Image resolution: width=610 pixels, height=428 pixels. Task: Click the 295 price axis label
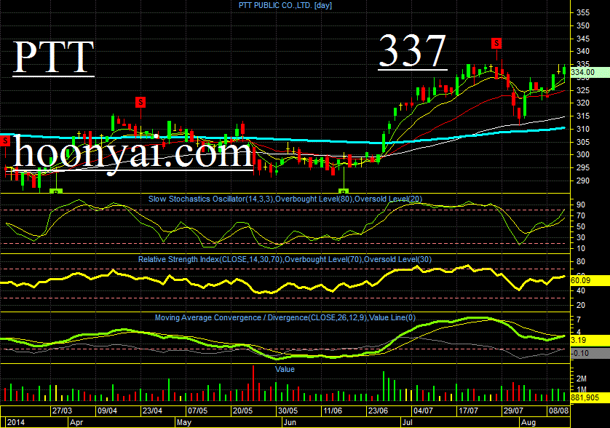[x=583, y=167]
